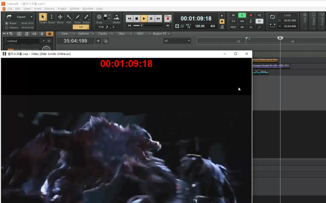The height and width of the screenshot is (203, 326).
Task: Choose the Select tool
Action: coord(51,17)
